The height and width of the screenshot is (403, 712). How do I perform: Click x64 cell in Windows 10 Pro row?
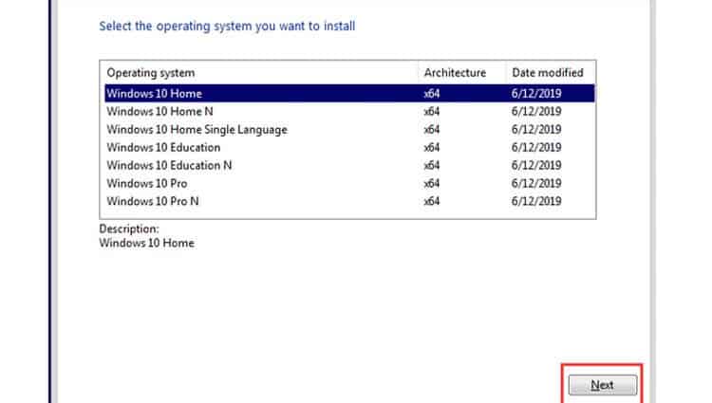(x=431, y=184)
